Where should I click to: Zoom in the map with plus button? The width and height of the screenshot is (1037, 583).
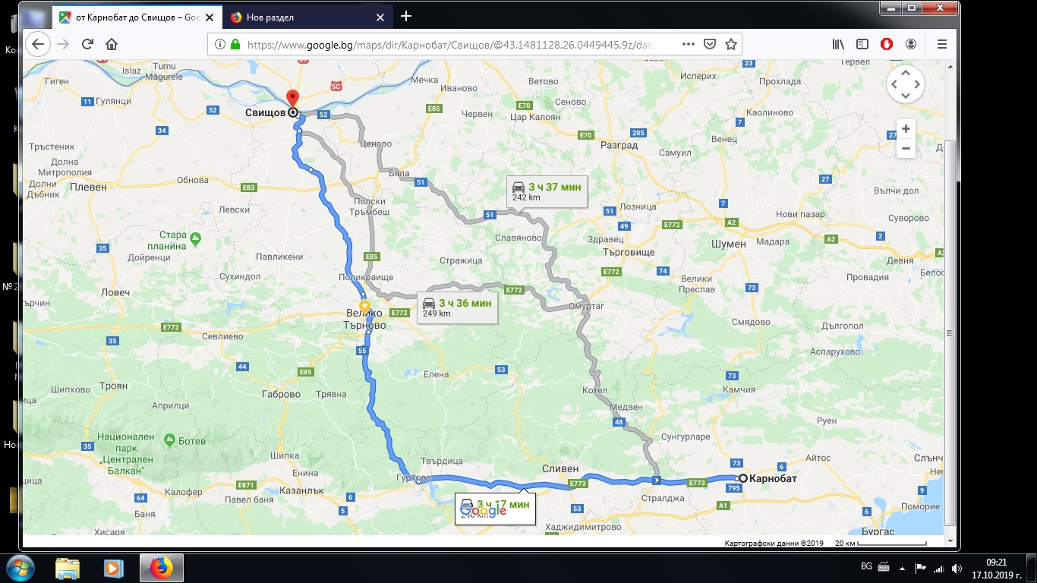[x=906, y=129]
